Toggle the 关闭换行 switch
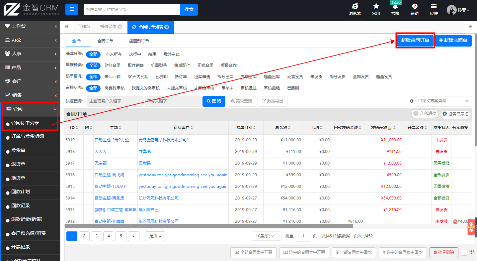 click(x=425, y=113)
